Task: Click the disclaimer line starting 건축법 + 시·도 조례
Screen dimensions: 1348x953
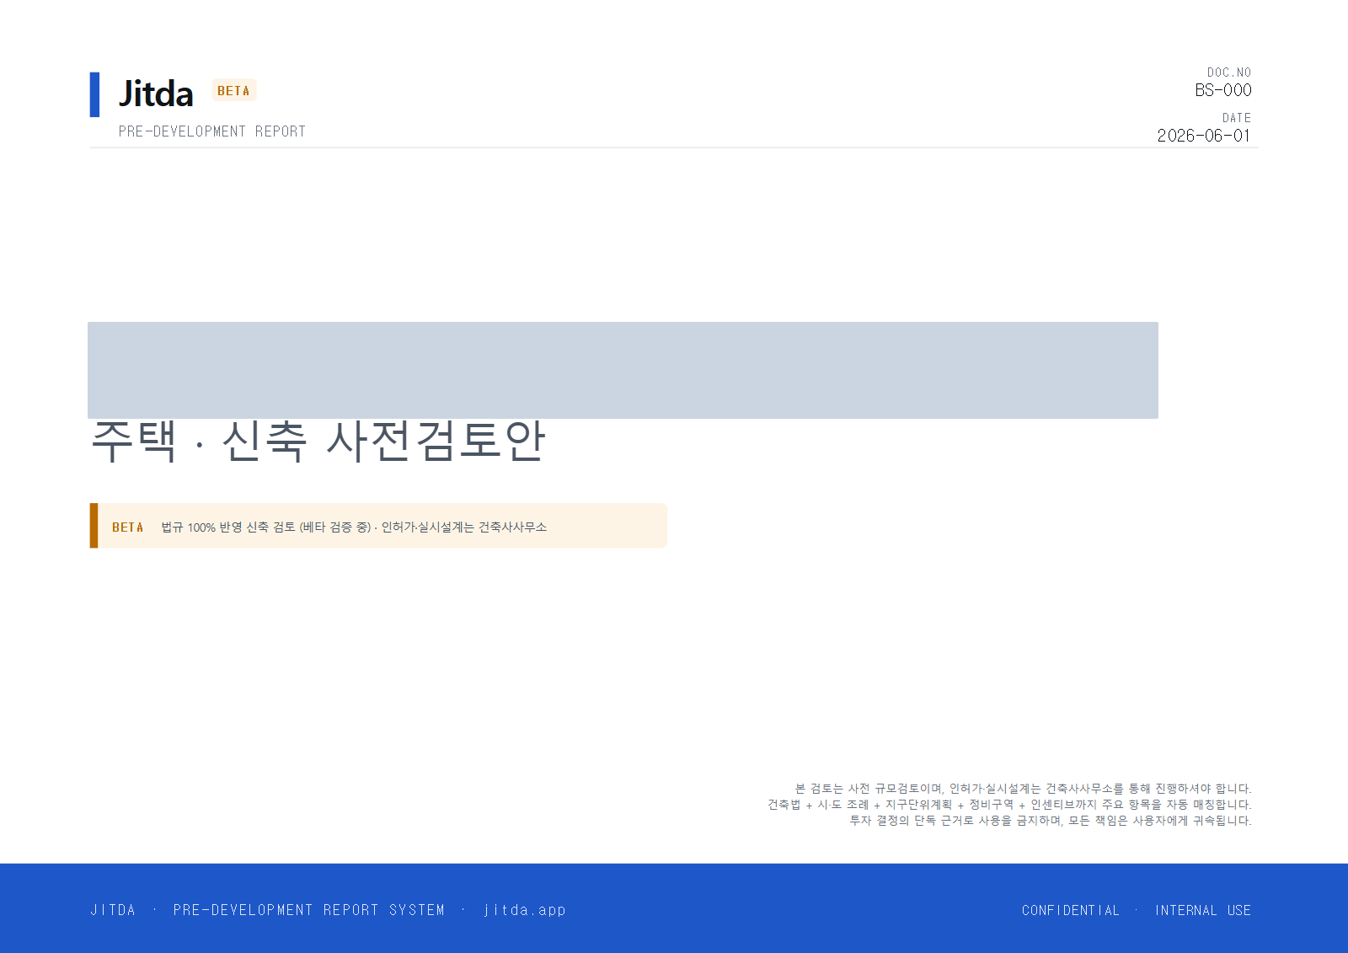Action: pos(1009,805)
